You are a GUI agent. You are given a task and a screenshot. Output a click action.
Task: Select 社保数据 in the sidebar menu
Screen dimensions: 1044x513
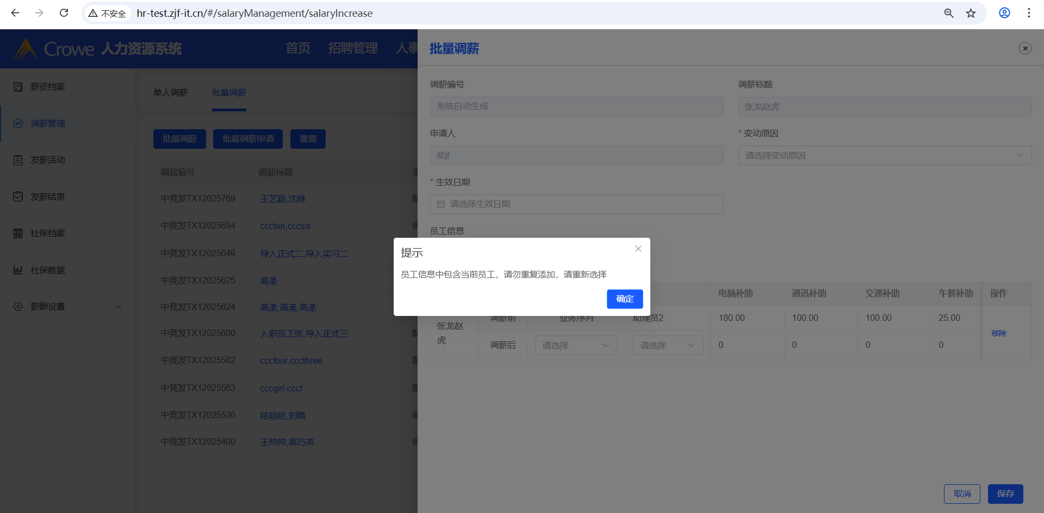(x=47, y=270)
